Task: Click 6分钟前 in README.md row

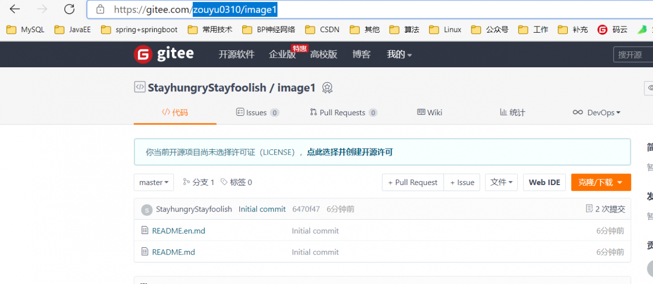Action: [610, 252]
